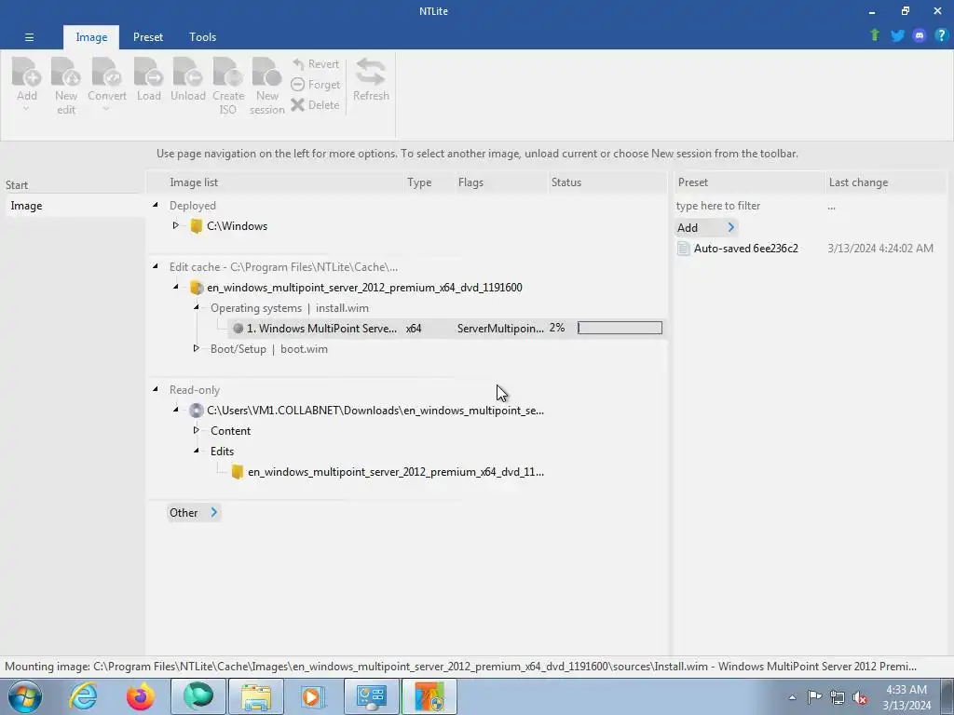
Task: Select the Image page in left navigation
Action: (x=74, y=206)
